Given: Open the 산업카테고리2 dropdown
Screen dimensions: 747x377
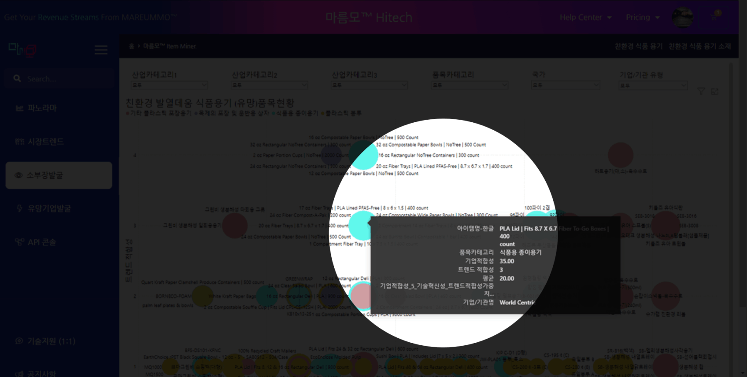Looking at the screenshot, I should 269,85.
